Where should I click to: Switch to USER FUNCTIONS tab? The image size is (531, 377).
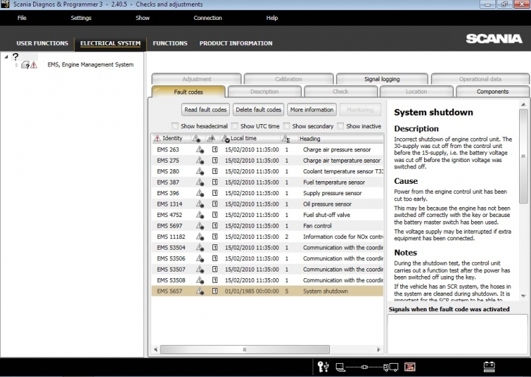click(42, 43)
